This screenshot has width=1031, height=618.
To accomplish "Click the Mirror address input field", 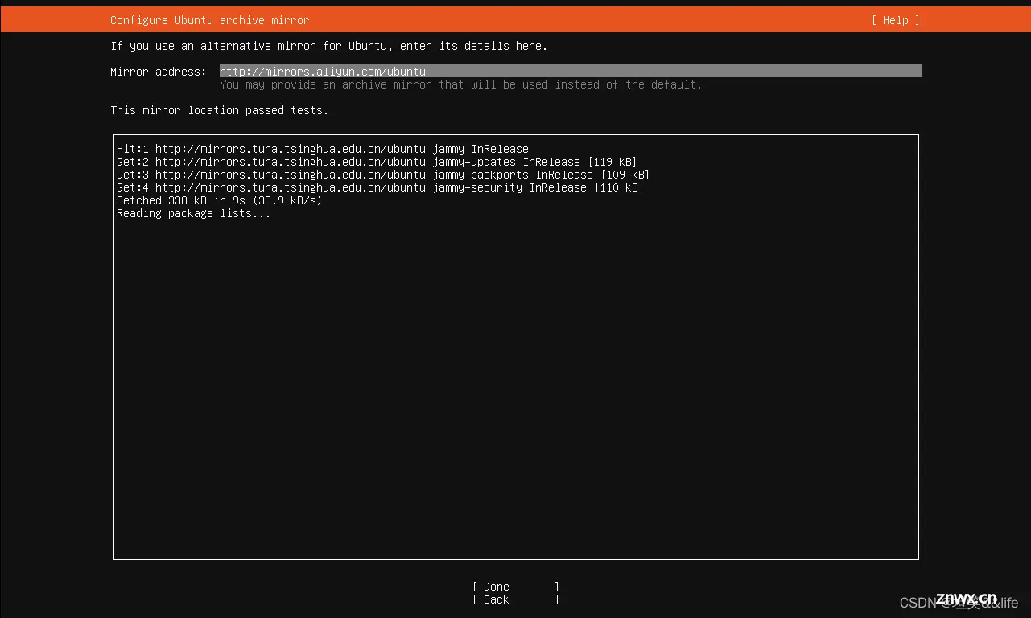I will point(571,72).
